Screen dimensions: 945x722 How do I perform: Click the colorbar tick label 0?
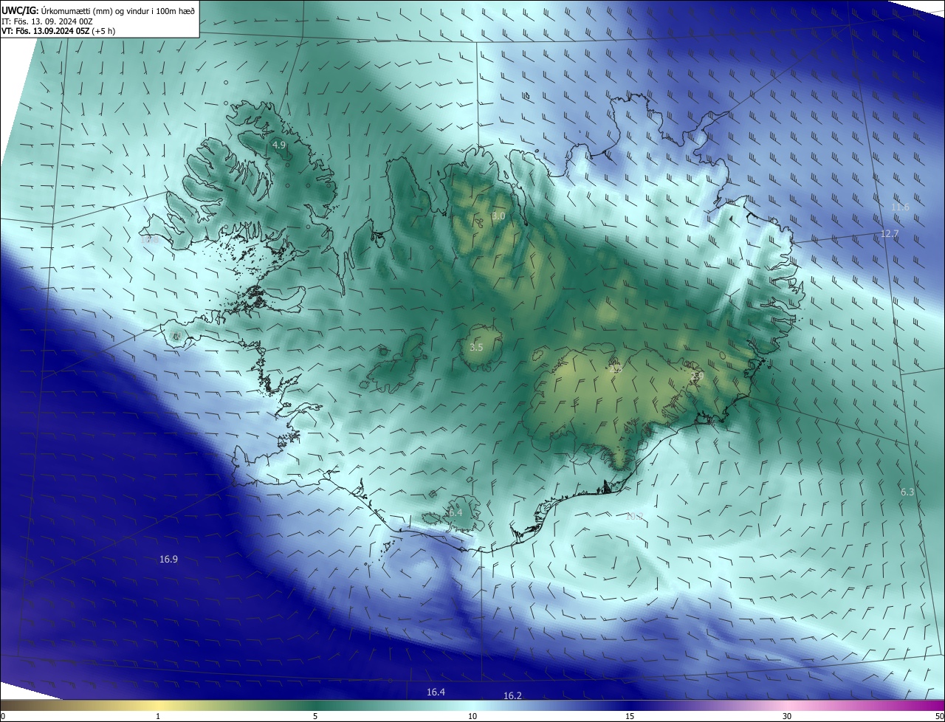click(3, 717)
